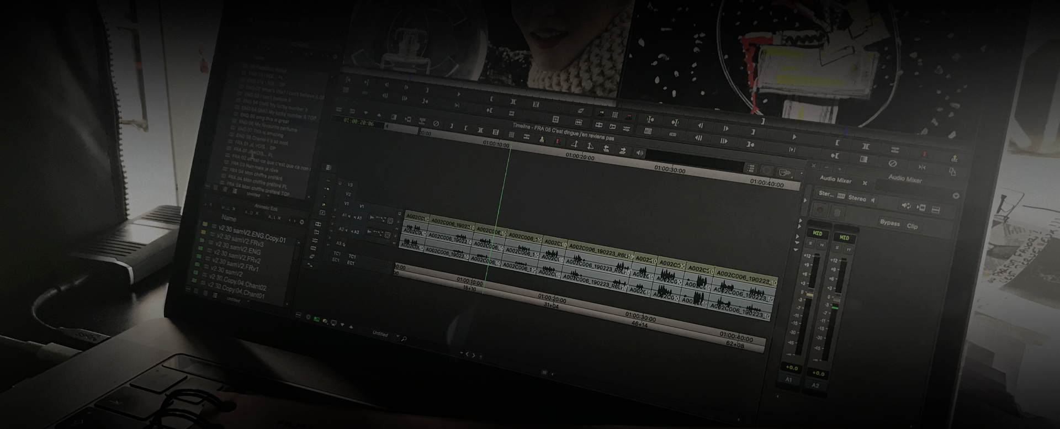Viewport: 1060px width, 429px height.
Task: Click the Bypass button in Audio Mixer
Action: 889,224
